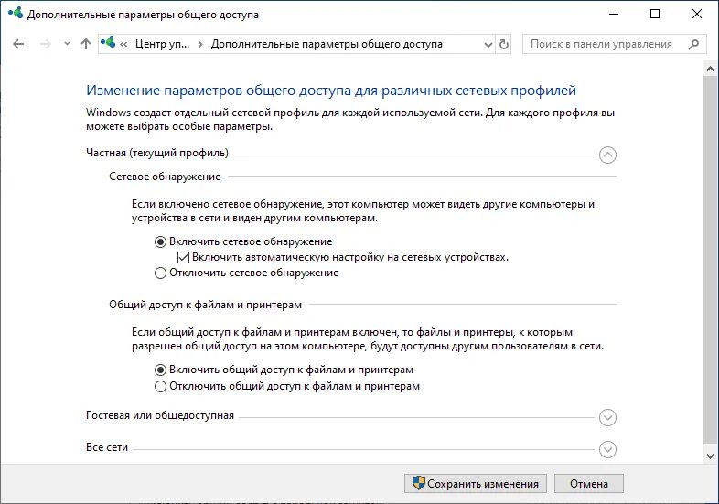Open recent locations dropdown arrow
This screenshot has width=719, height=504.
click(68, 44)
